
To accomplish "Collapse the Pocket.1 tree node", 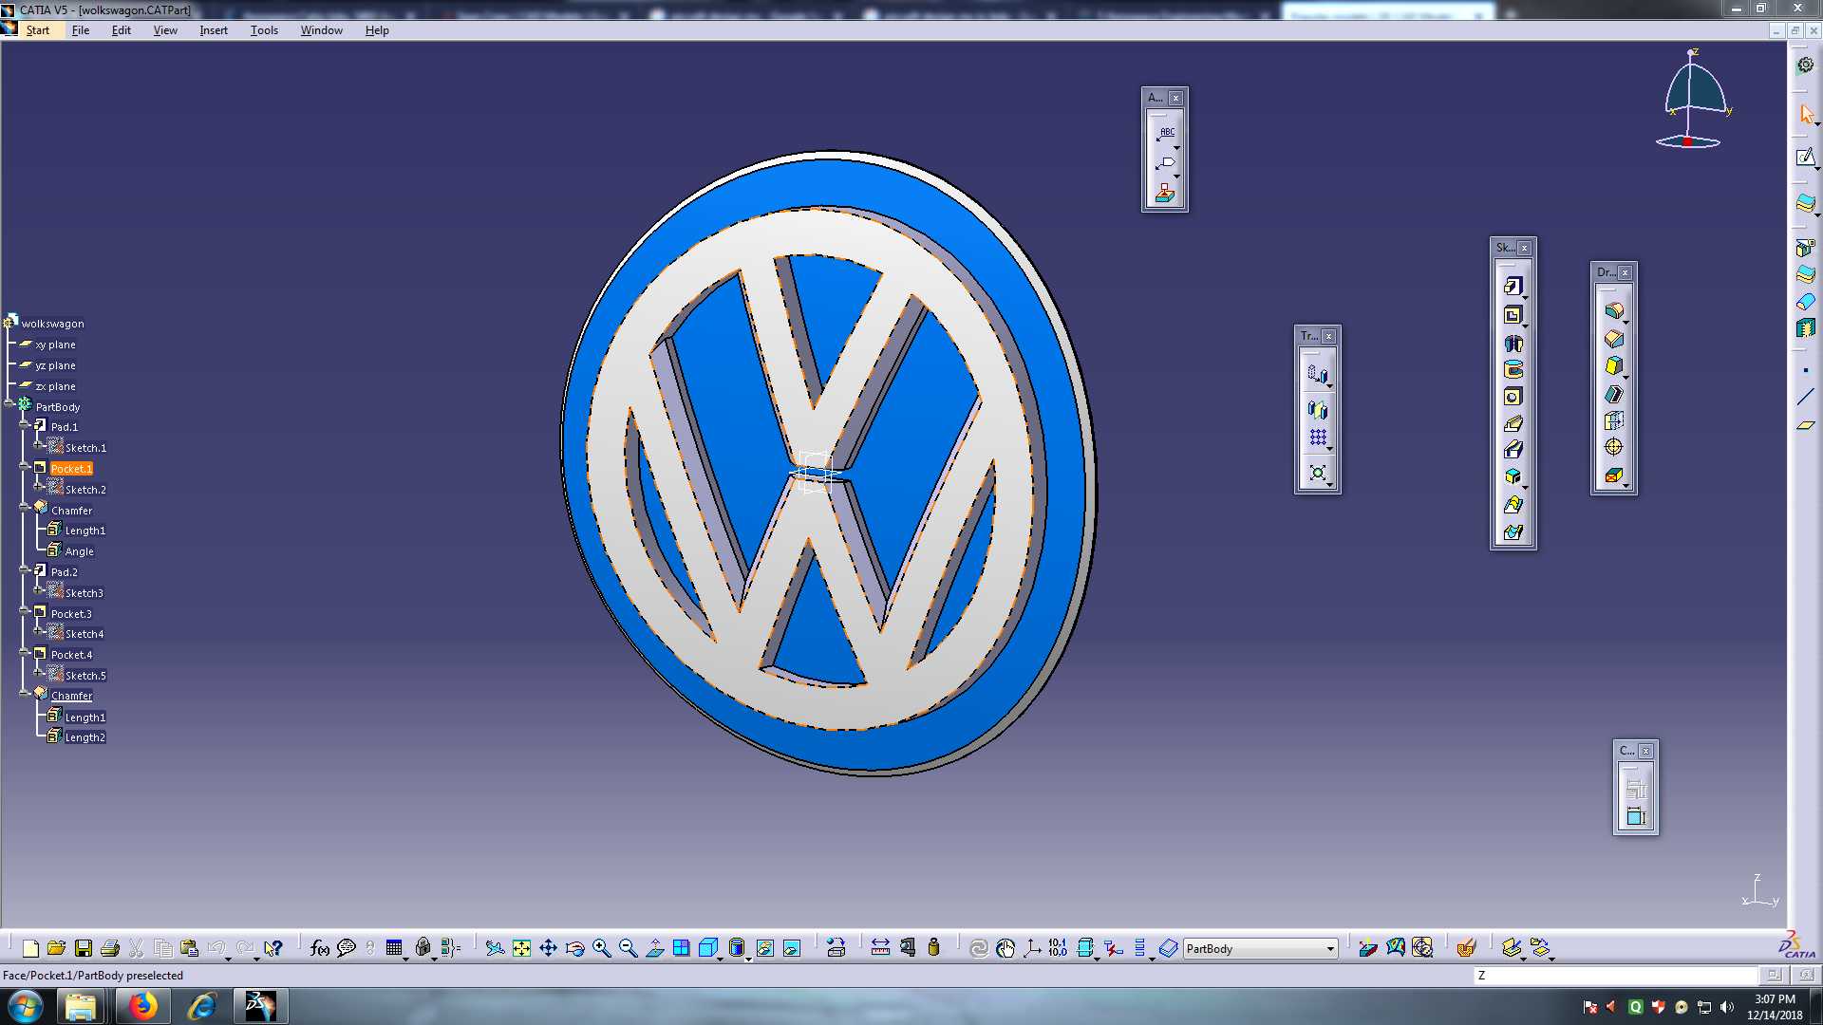I will 24,467.
